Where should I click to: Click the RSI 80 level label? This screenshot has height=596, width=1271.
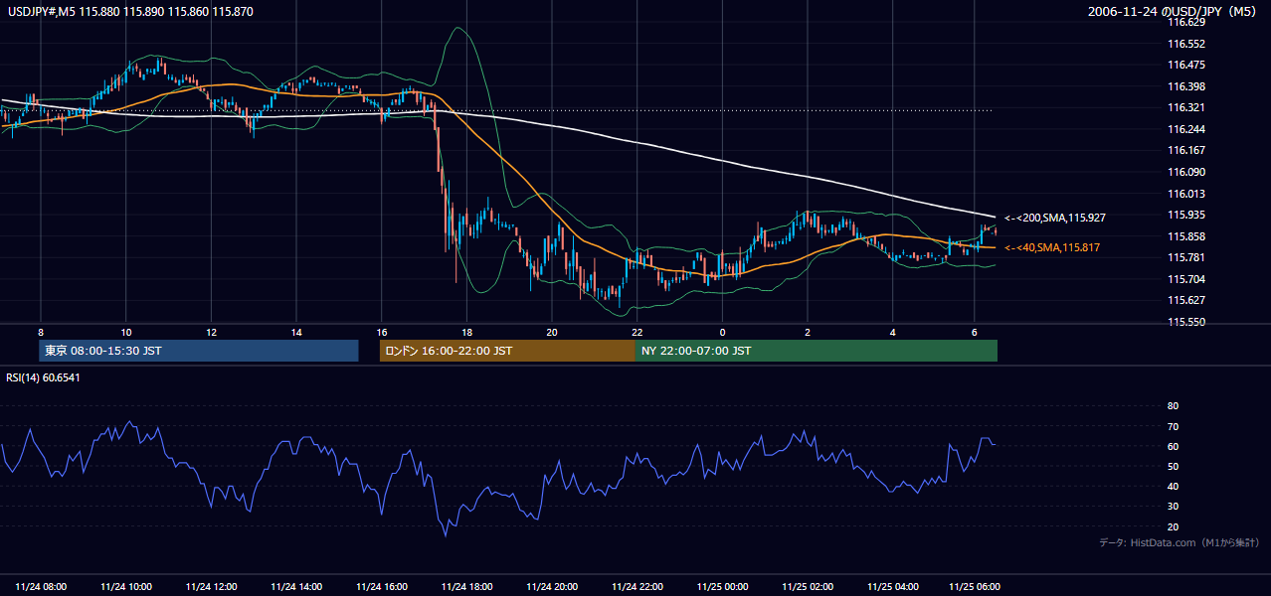(1173, 406)
